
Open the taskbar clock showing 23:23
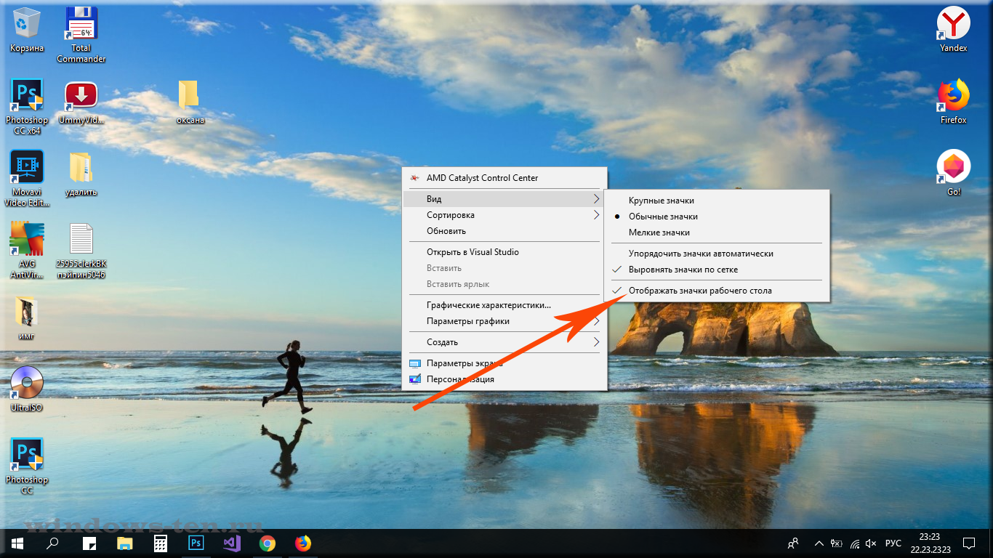(x=929, y=543)
